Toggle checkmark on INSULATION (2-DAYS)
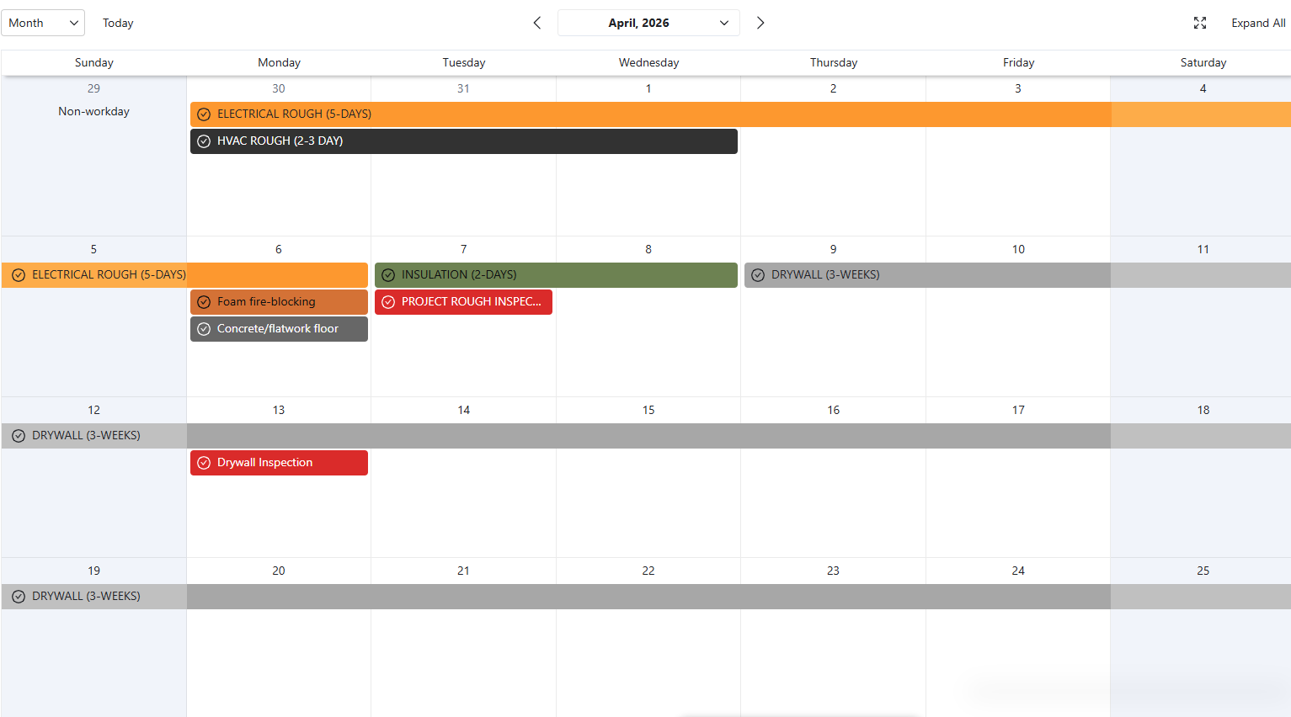Screen dimensions: 1291x717 pyautogui.click(x=388, y=275)
